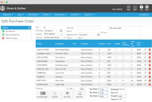Expand the Ship To dropdown

(x=64, y=37)
